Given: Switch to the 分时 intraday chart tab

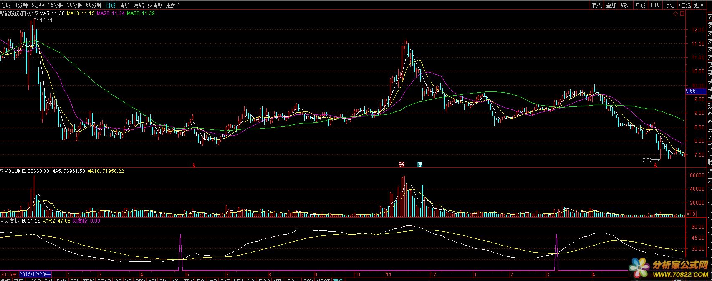Looking at the screenshot, I should 6,5.
